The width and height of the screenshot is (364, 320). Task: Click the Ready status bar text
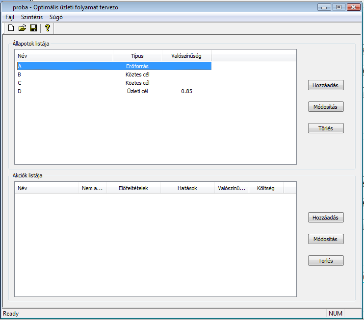tap(11, 314)
